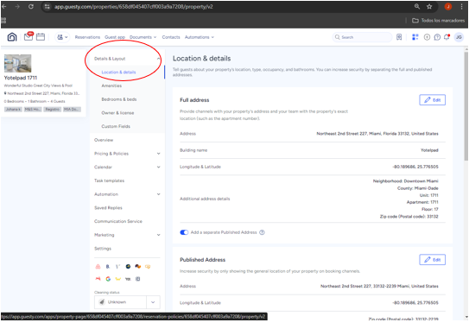Open the sidebar Settings item
Viewport: 469px width, 329px height.
pos(103,249)
